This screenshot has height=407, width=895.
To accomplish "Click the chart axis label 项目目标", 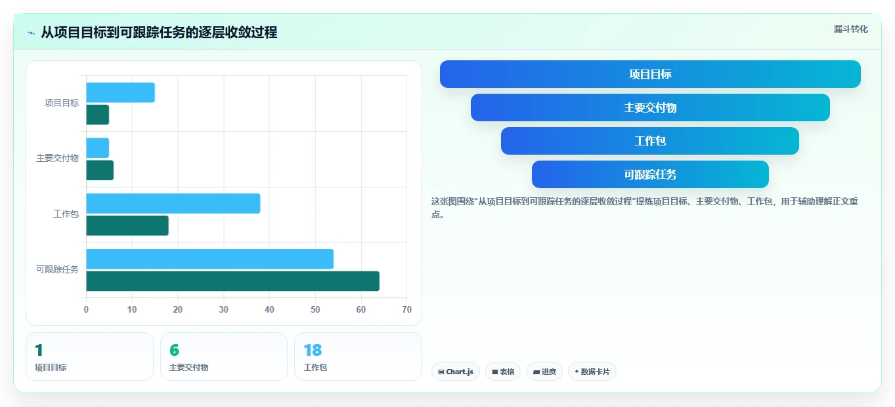I will click(62, 103).
